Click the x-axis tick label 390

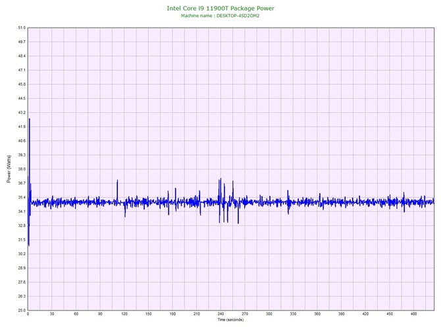pyautogui.click(x=342, y=314)
